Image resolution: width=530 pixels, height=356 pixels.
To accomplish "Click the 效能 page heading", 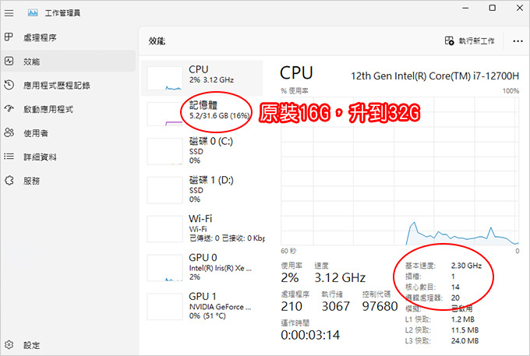I will 157,41.
